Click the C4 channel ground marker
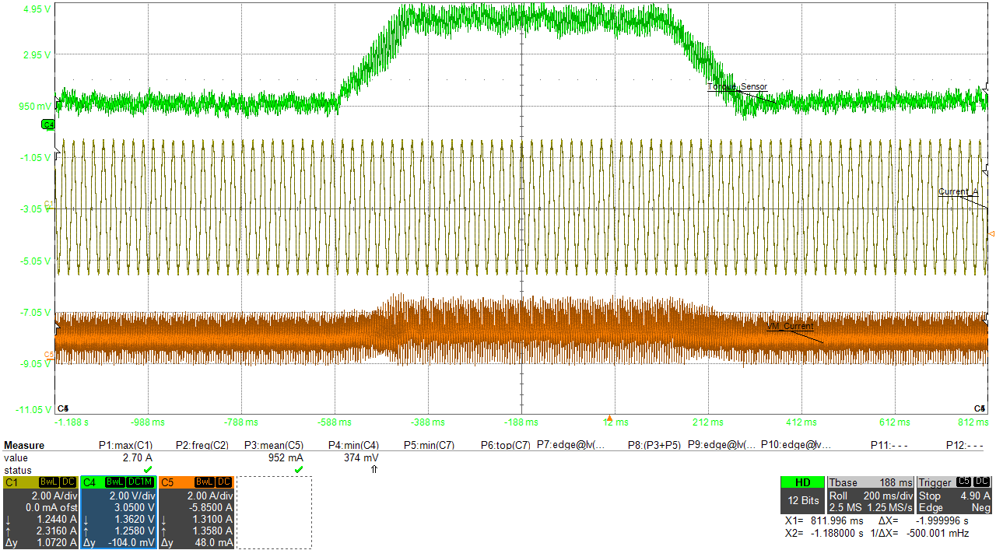The width and height of the screenshot is (996, 550). click(x=48, y=124)
